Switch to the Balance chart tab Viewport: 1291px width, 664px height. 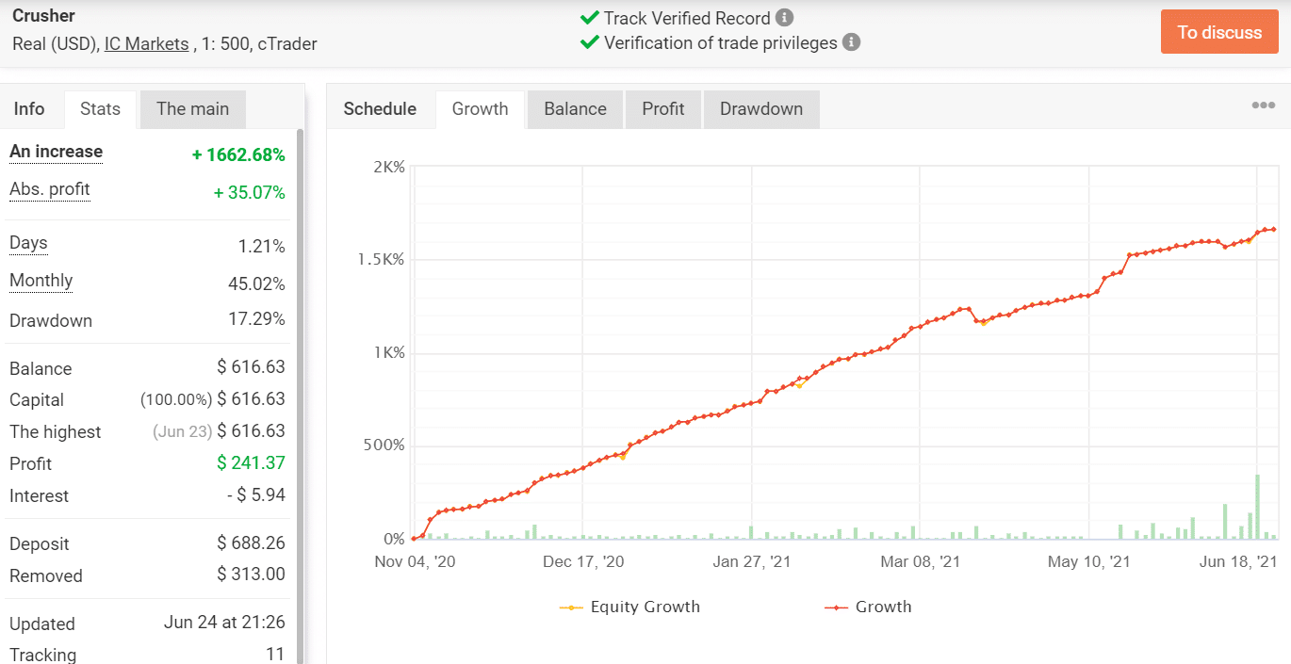click(575, 109)
